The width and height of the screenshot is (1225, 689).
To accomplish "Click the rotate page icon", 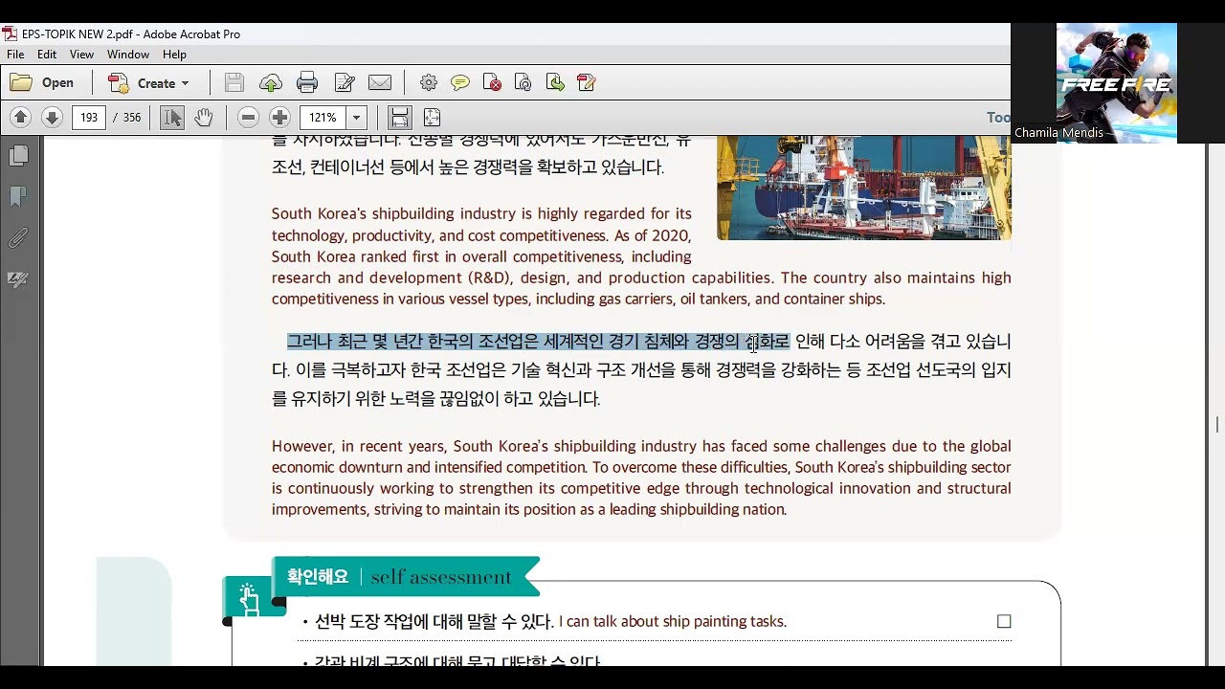I will click(523, 83).
